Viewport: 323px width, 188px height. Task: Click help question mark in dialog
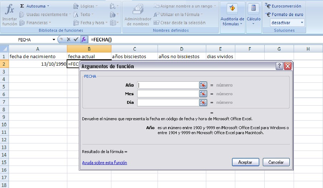tap(279, 66)
